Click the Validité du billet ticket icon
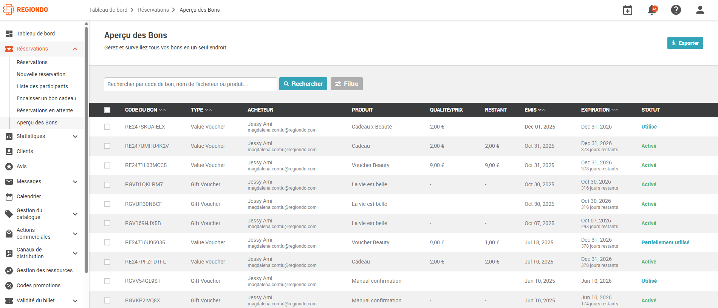Screen dimensions: 718x308 [x=9, y=301]
